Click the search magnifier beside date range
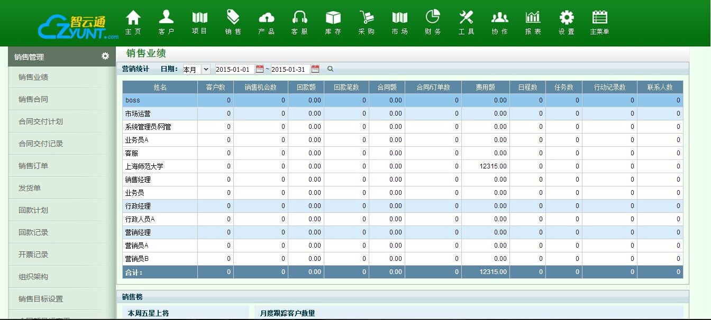Image resolution: width=711 pixels, height=320 pixels. (331, 69)
